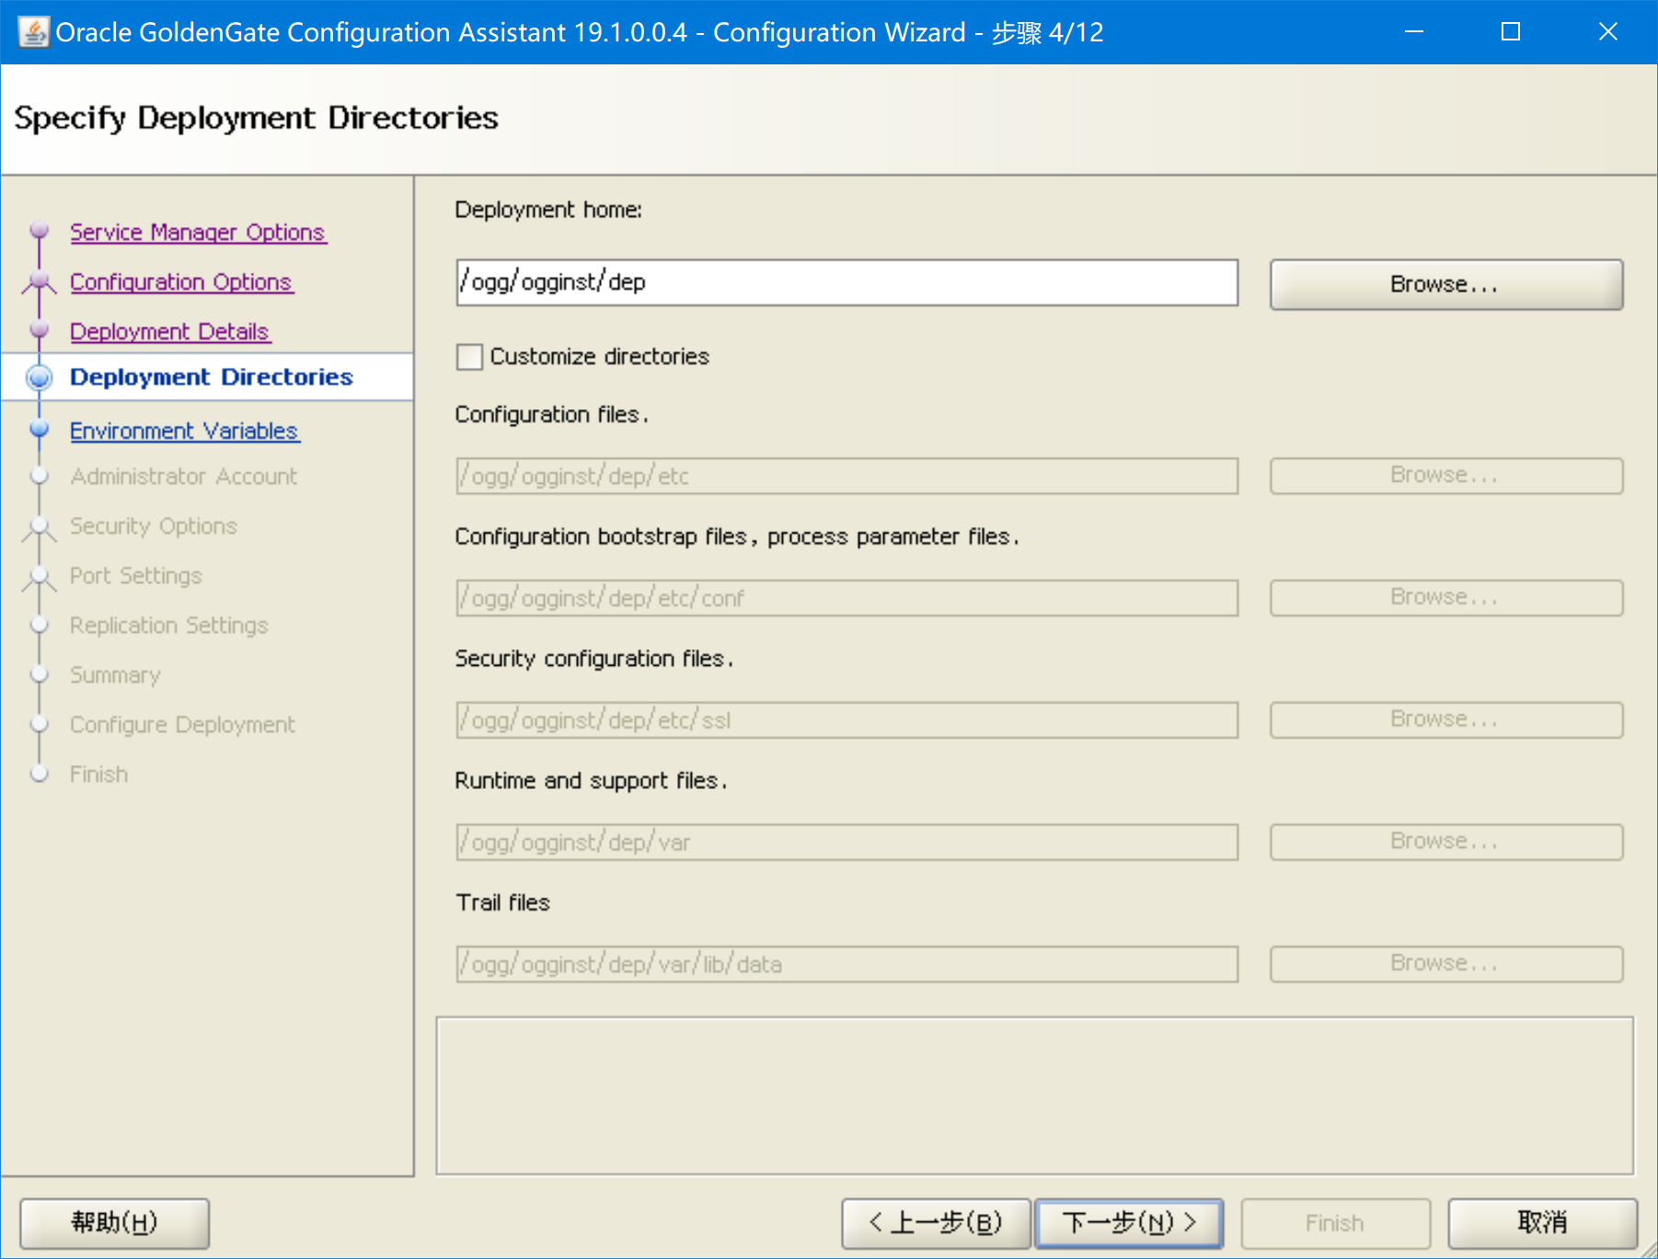Proceed with 下一步(N) button

pos(1129,1223)
